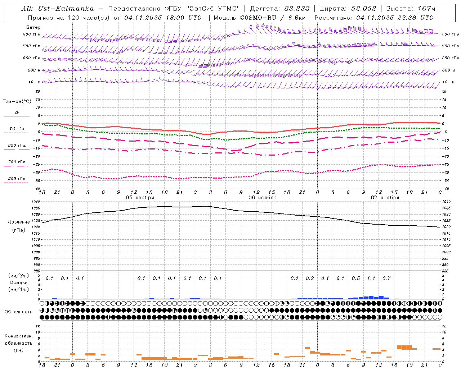Click the station name Alk_Ust-Kaimanka
Image resolution: width=461 pixels, height=368 pixels.
tap(58, 9)
